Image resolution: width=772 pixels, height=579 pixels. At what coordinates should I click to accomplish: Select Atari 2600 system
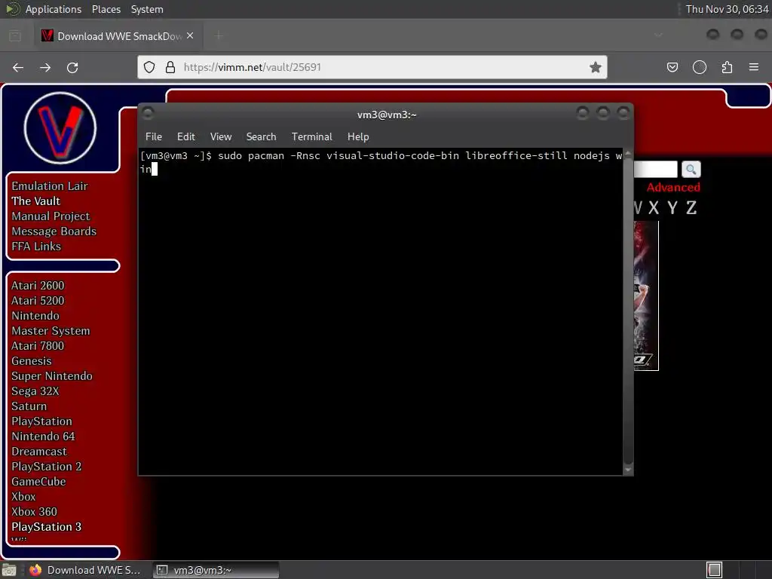tap(38, 286)
